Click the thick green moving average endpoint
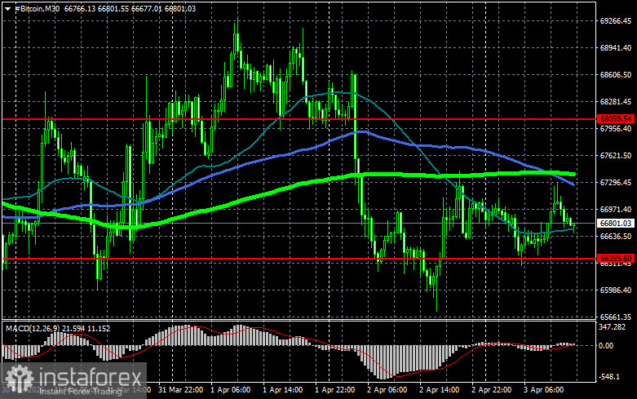 tap(573, 174)
